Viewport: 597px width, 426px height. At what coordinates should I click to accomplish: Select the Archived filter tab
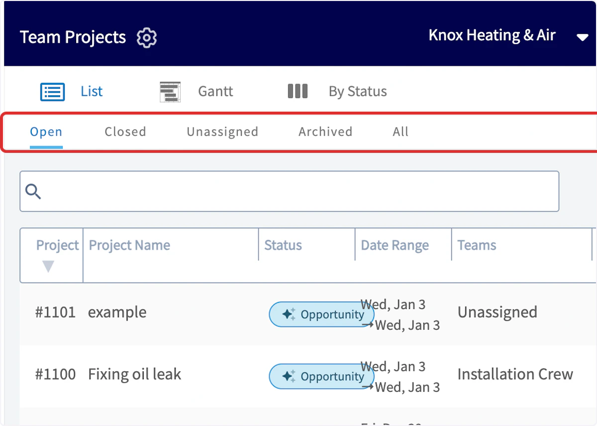point(325,132)
